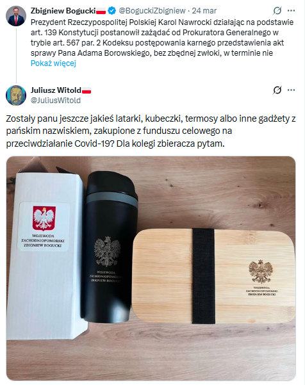Open the @JuliusWitold handle link
This screenshot has height=385, width=305.
56,100
